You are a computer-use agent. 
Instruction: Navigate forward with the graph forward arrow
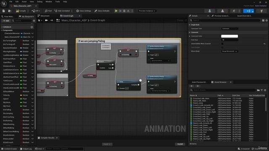point(52,21)
